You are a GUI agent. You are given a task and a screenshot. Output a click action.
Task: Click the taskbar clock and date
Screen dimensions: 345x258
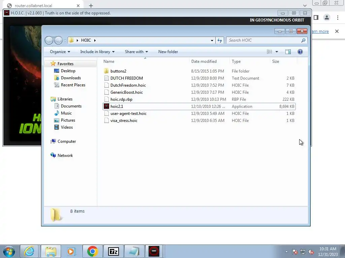pyautogui.click(x=328, y=252)
